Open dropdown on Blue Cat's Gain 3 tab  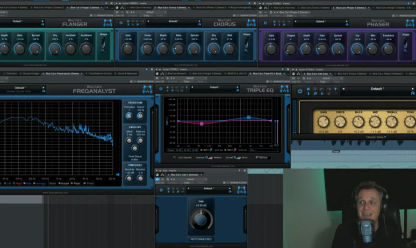pyautogui.click(x=201, y=175)
